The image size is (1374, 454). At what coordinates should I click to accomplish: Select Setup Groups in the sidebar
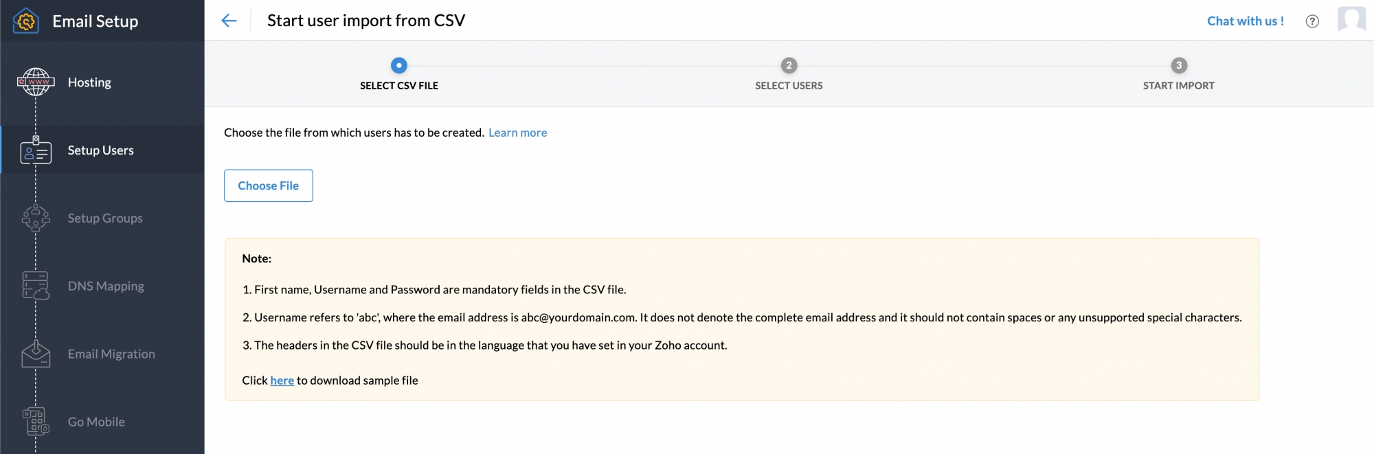click(x=105, y=218)
